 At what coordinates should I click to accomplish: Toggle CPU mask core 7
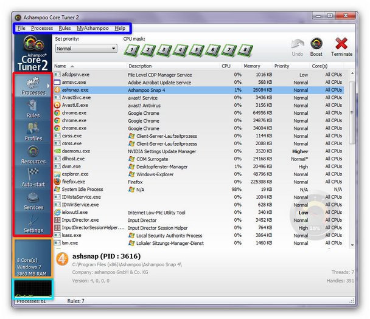click(x=229, y=50)
